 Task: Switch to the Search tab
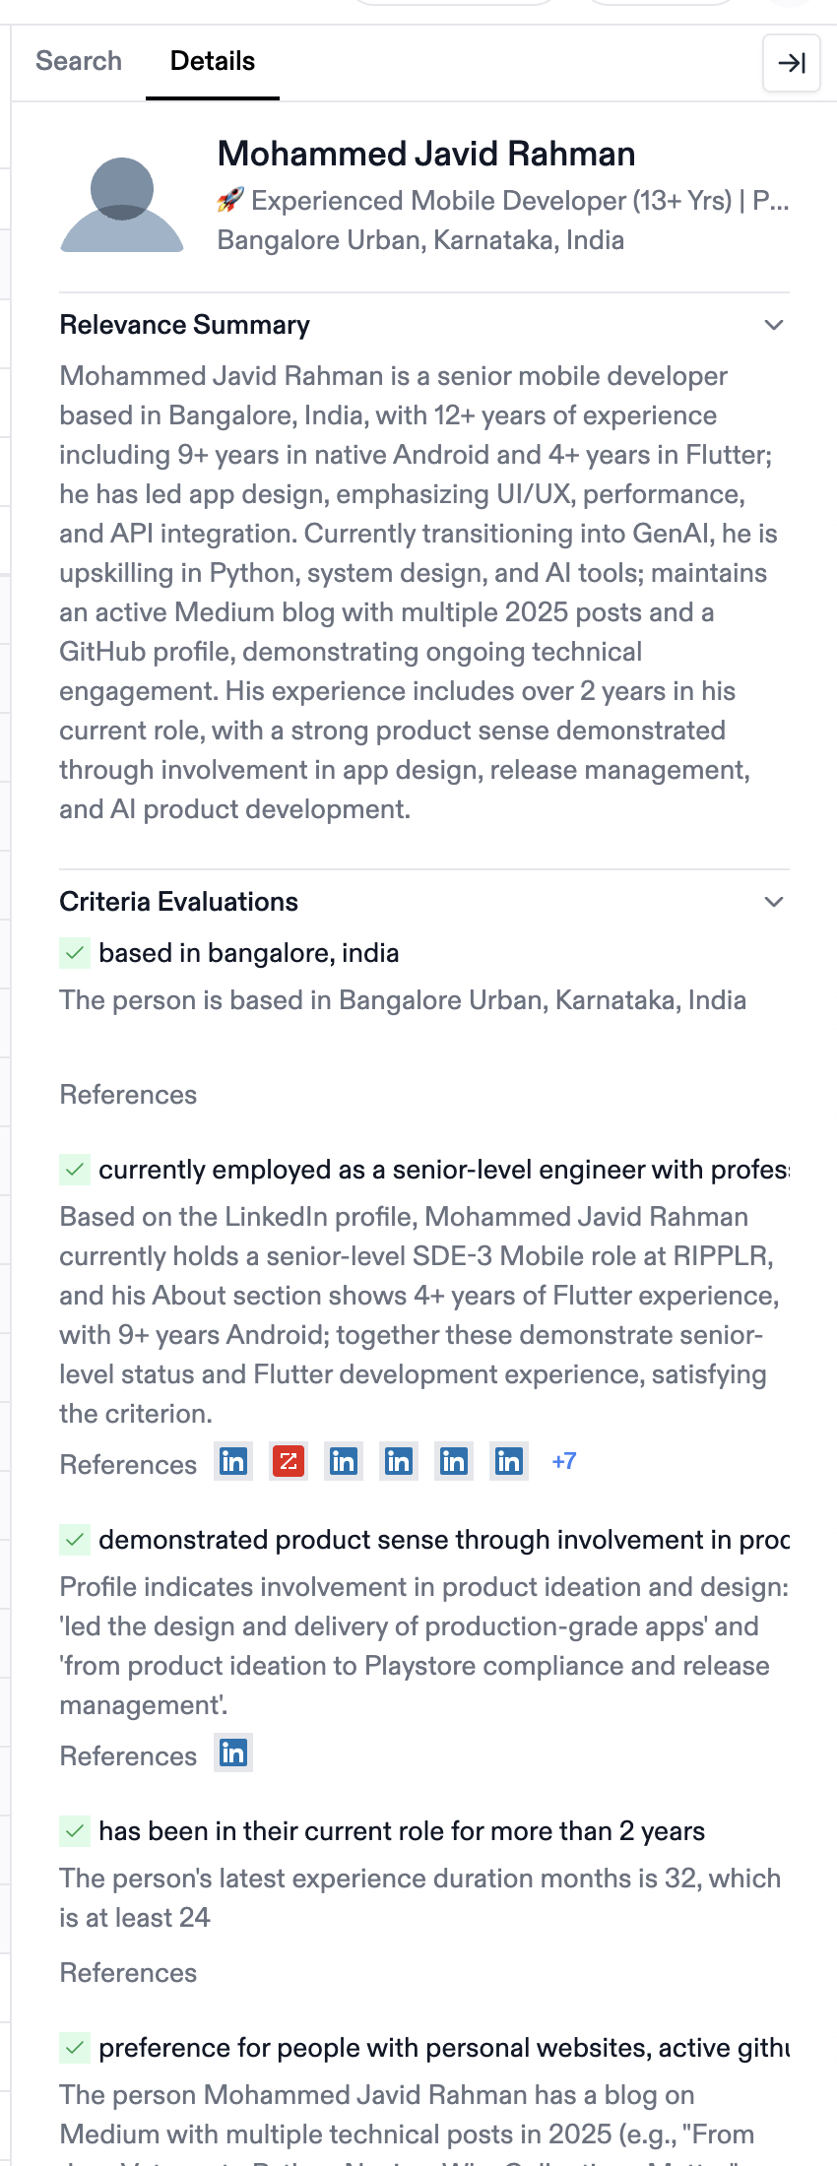point(79,61)
